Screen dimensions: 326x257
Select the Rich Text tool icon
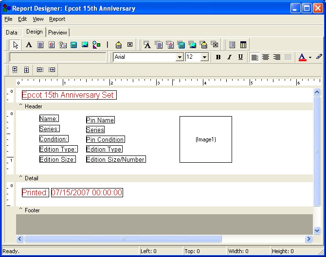coord(52,45)
